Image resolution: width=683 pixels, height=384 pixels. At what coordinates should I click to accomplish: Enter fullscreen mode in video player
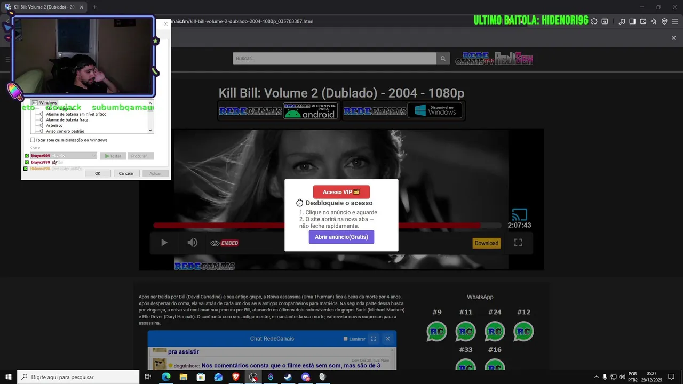point(518,243)
